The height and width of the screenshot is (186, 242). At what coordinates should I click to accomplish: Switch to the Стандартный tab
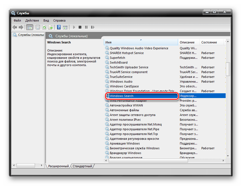pyautogui.click(x=82, y=166)
